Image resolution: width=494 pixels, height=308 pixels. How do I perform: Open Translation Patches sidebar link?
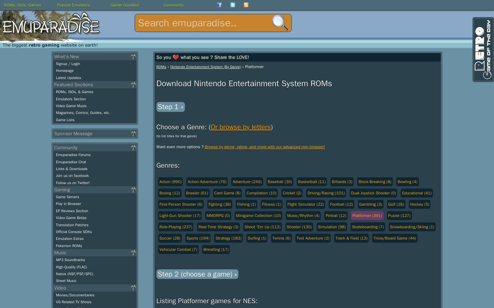pyautogui.click(x=72, y=225)
